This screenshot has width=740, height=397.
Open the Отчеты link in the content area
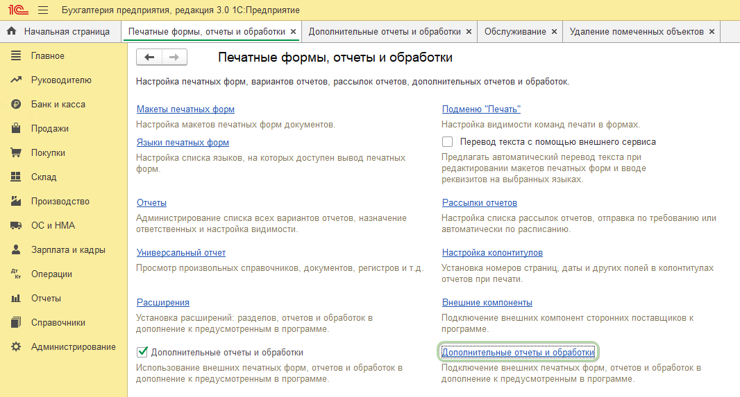(151, 202)
